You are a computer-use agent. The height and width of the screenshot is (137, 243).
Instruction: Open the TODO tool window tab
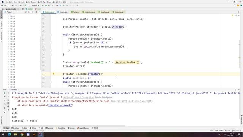pos(95,128)
